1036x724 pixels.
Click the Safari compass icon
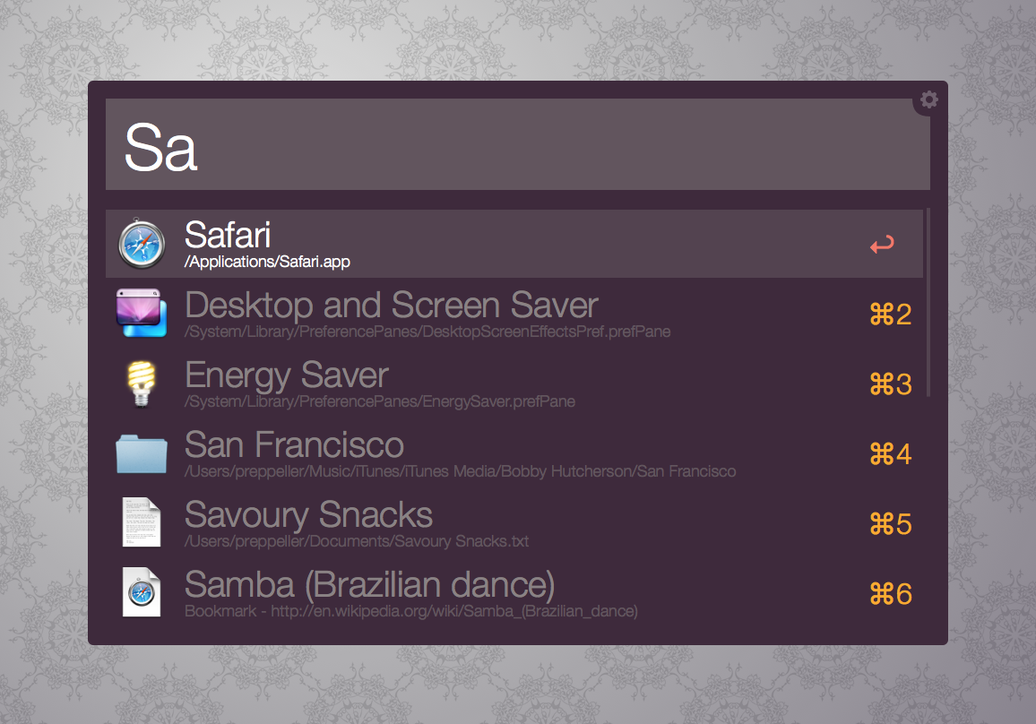coord(142,244)
